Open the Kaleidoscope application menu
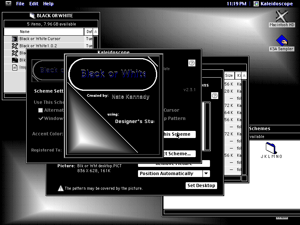The image size is (300, 225). [x=274, y=4]
